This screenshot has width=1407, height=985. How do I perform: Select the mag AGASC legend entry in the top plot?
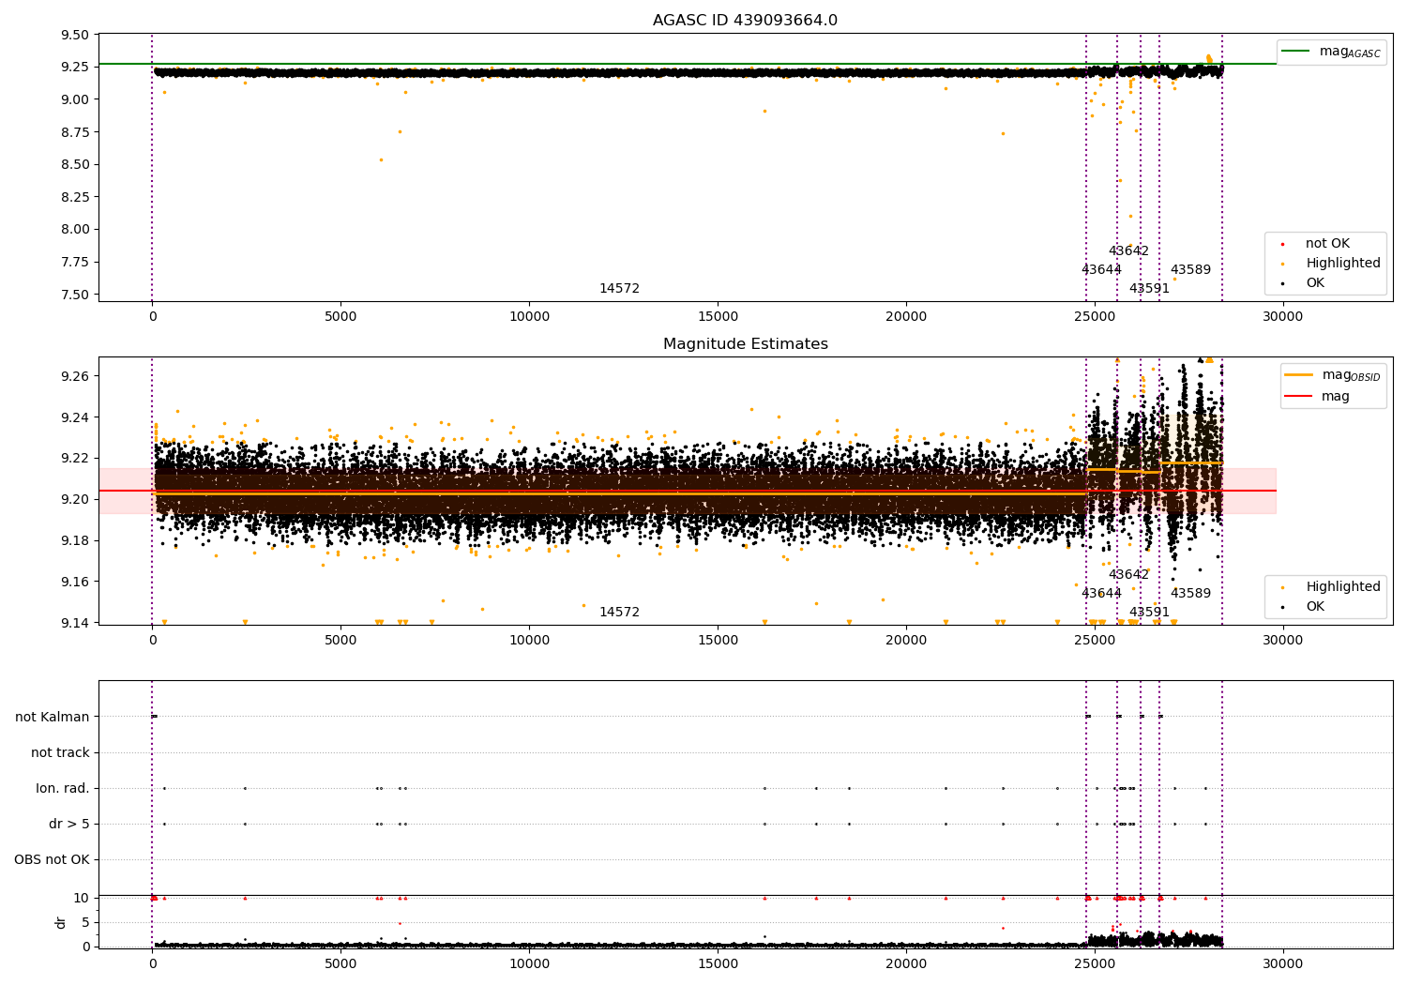coord(1331,52)
